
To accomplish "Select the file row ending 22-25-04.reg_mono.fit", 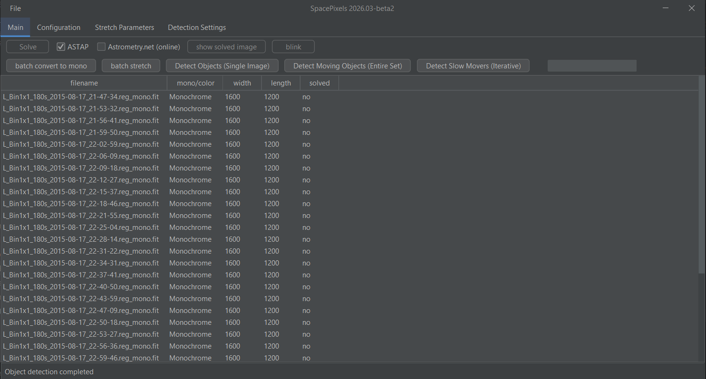I will point(81,227).
